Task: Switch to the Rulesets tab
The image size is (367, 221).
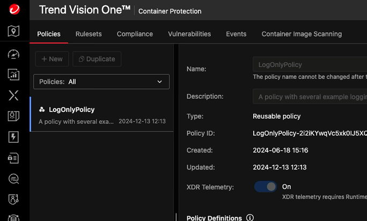Action: point(89,34)
